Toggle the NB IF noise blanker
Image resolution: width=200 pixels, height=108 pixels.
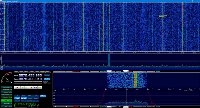[x=30, y=96]
